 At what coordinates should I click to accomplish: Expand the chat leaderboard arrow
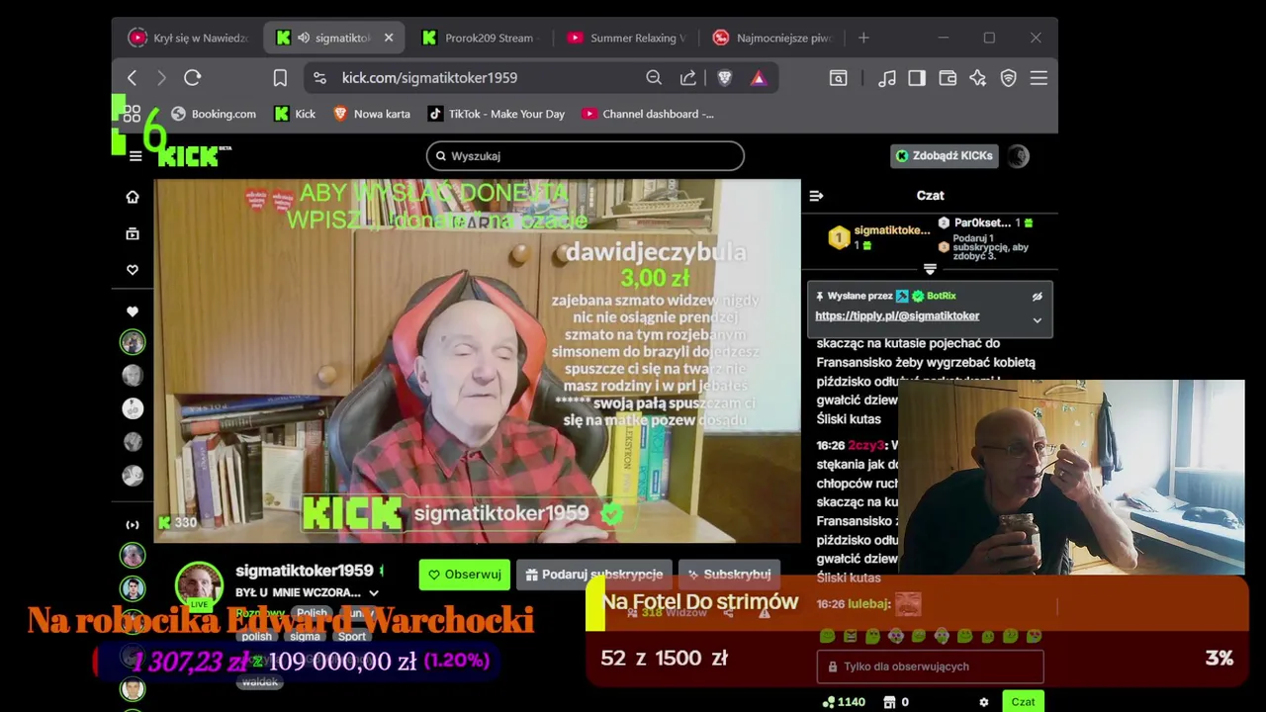click(x=930, y=269)
